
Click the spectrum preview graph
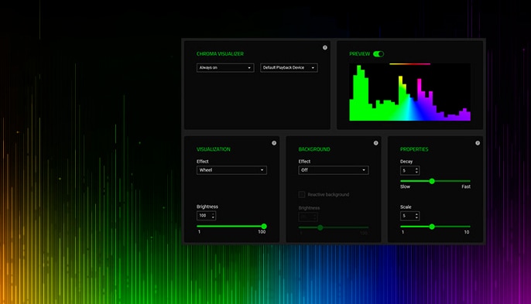(409, 92)
